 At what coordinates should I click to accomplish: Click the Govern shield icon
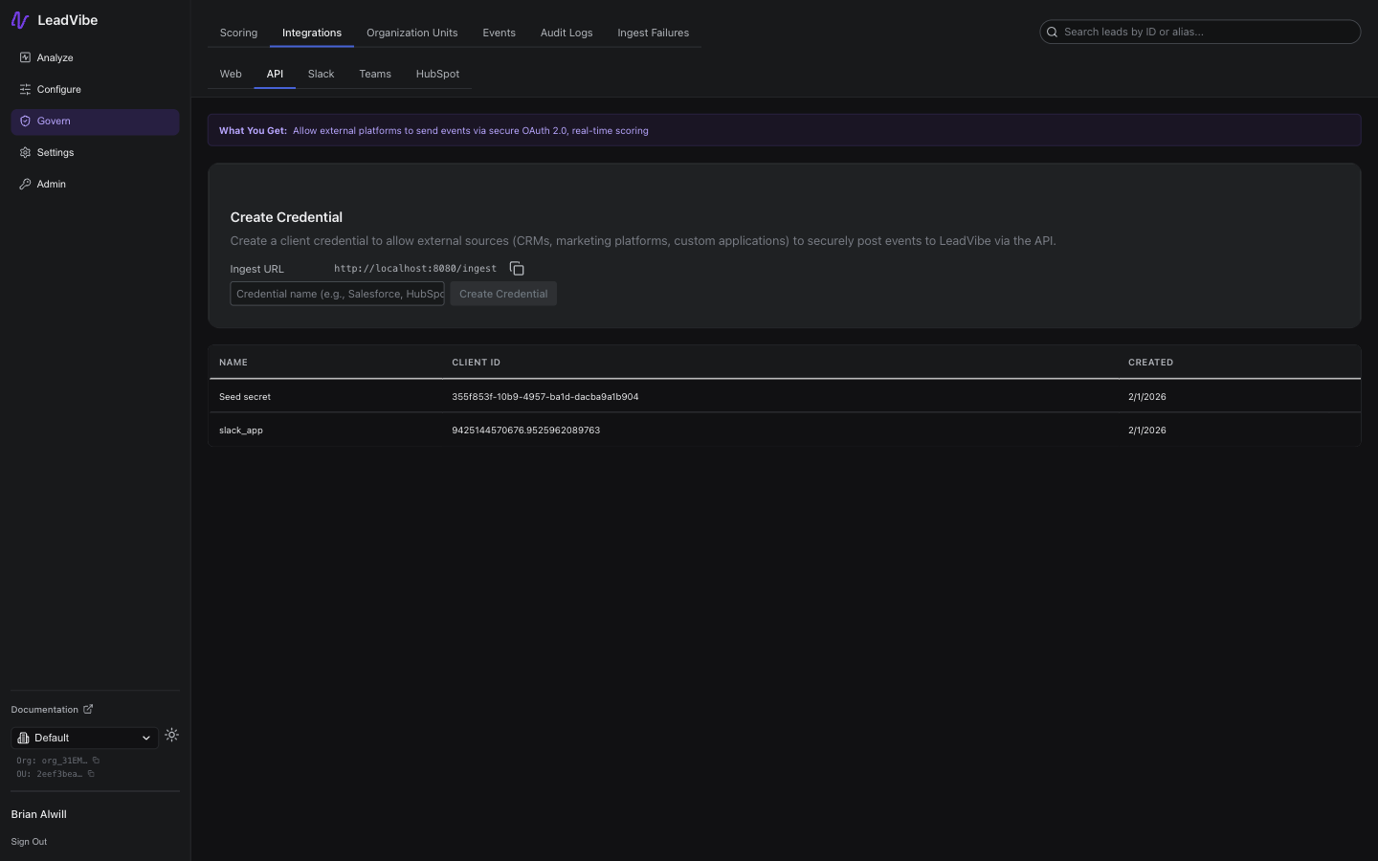coord(26,121)
